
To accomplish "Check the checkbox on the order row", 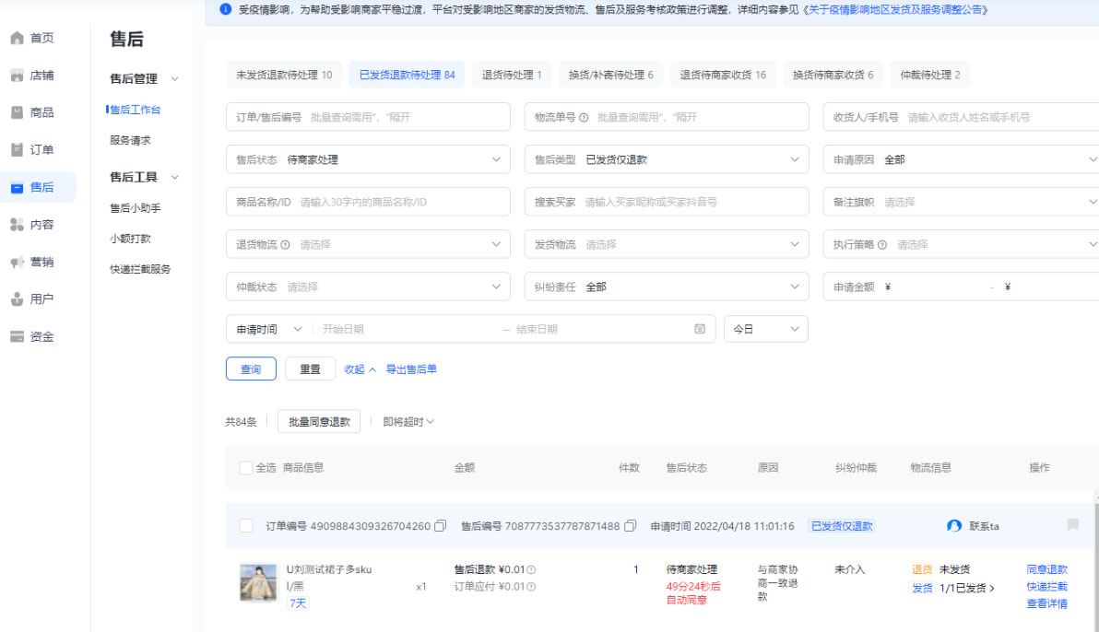I will pyautogui.click(x=246, y=525).
